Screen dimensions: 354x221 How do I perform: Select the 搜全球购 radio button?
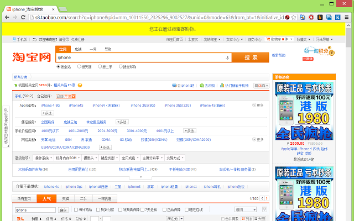[x=121, y=66]
